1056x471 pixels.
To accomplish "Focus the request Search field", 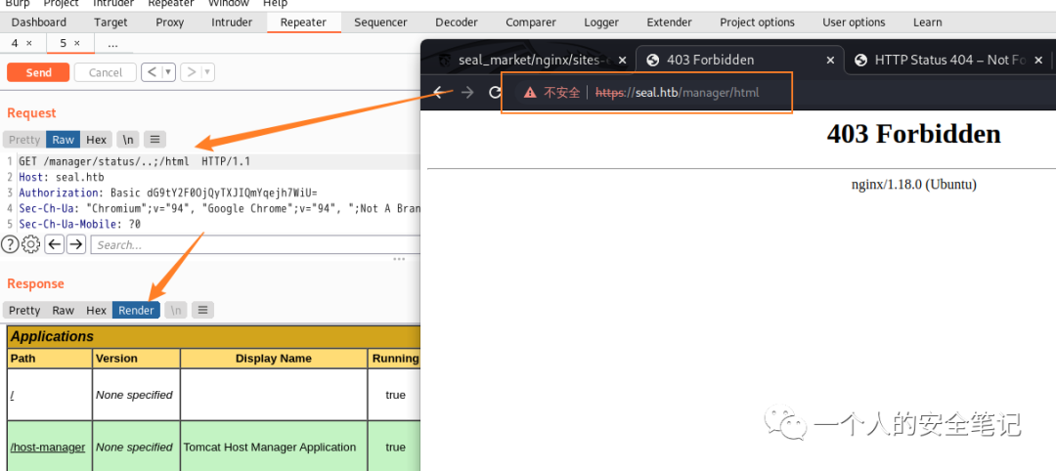I will pos(256,245).
